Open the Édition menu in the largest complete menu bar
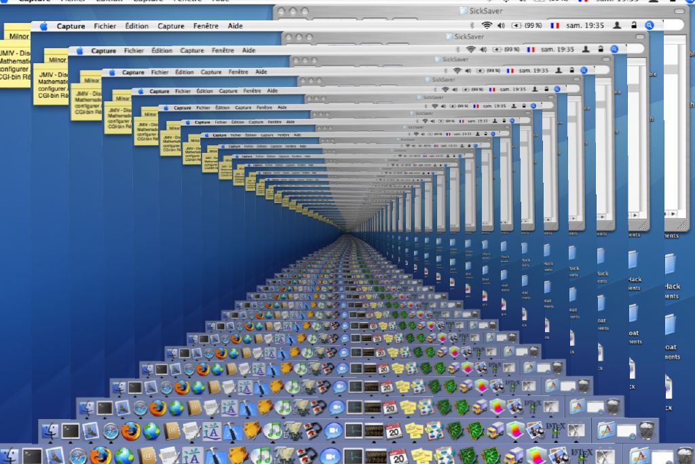 pos(137,26)
